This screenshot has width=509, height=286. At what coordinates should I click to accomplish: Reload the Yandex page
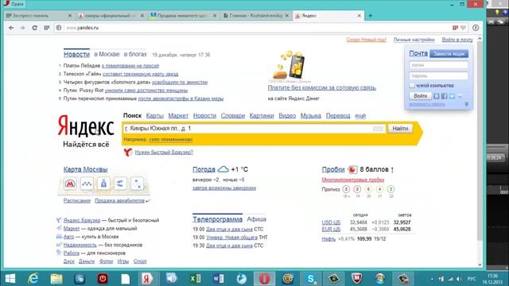(x=34, y=28)
